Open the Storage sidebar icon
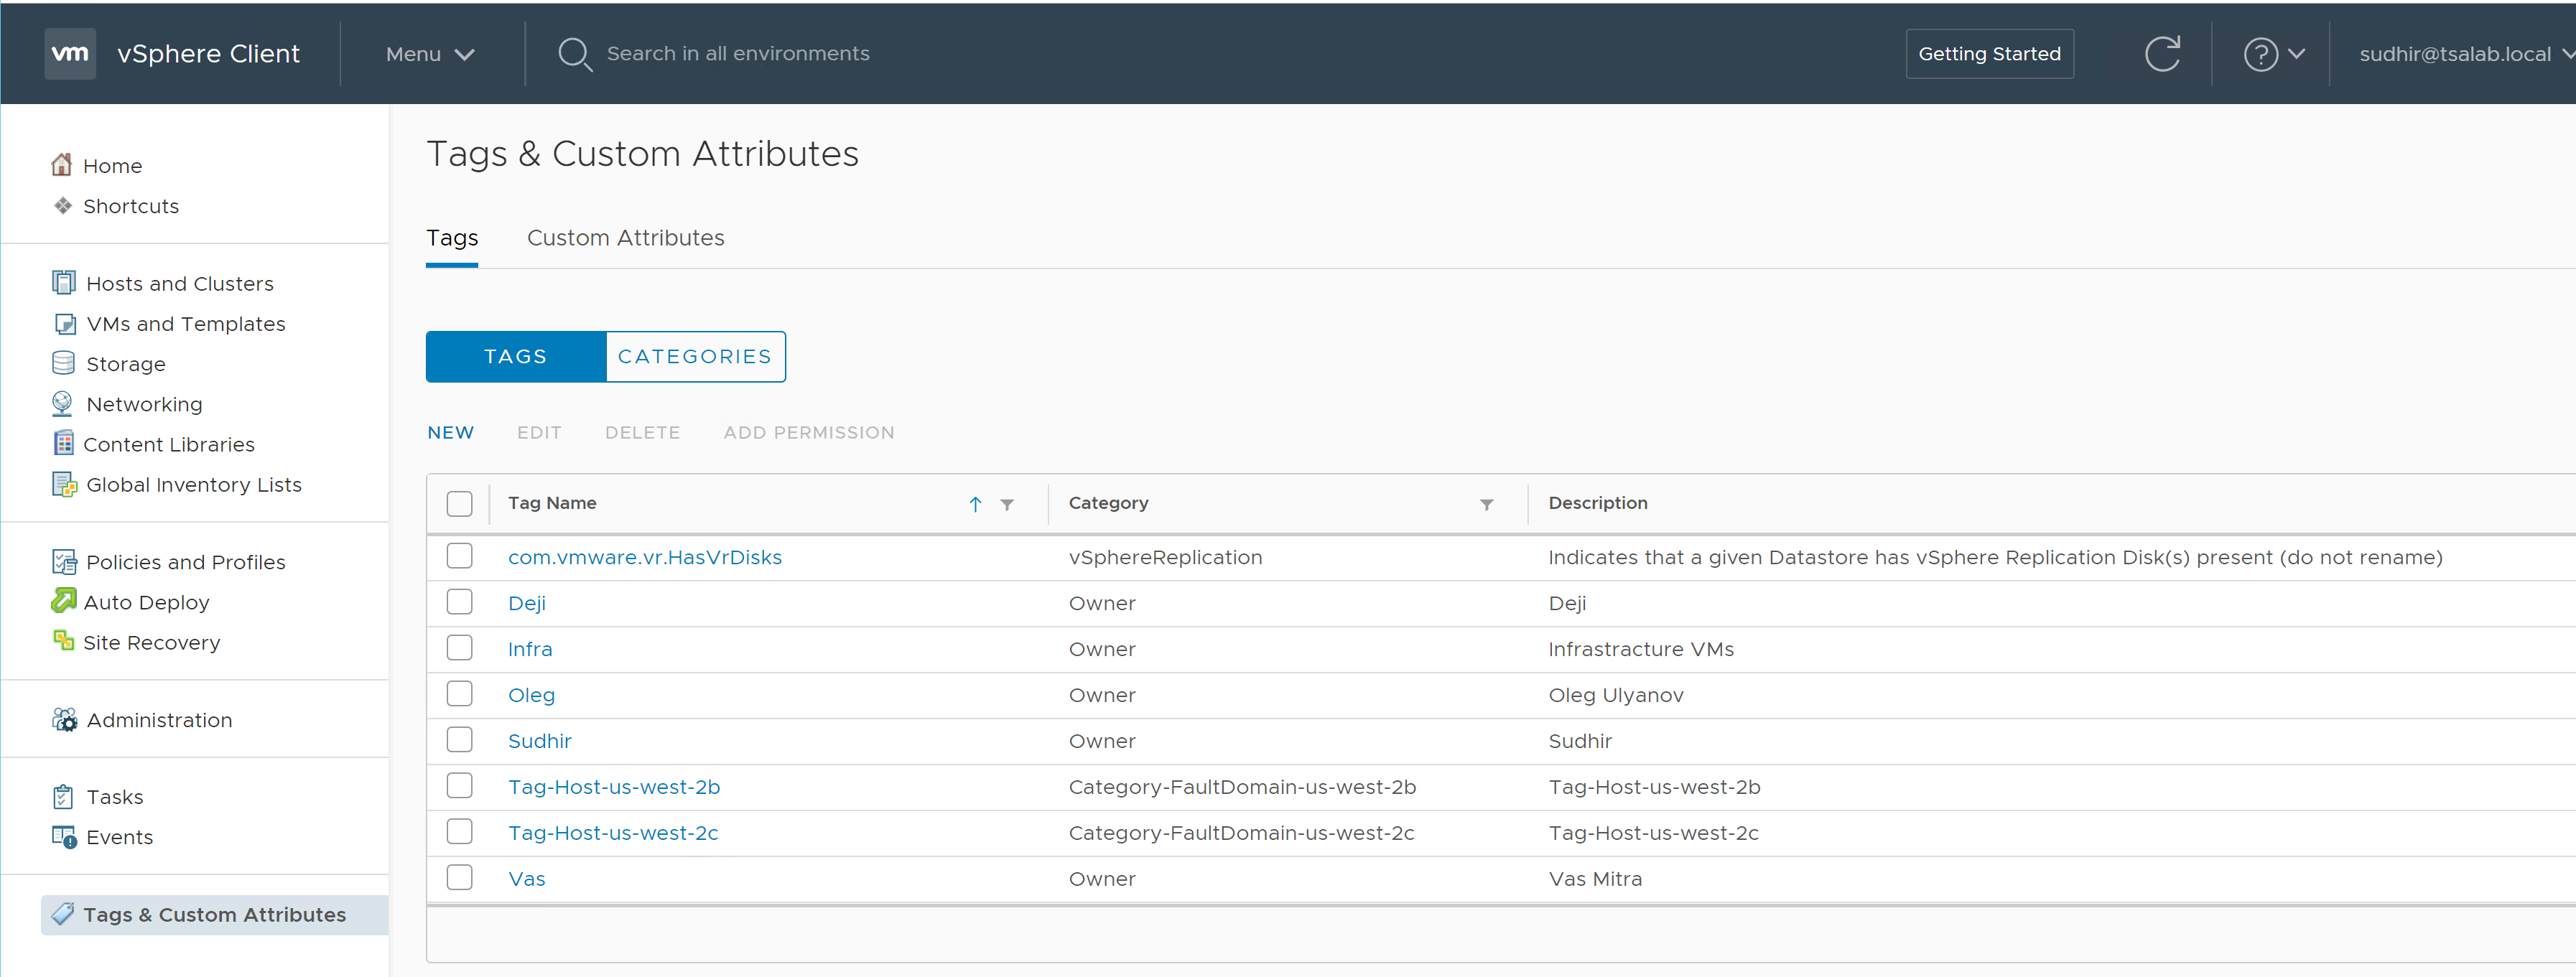The image size is (2576, 977). point(63,363)
